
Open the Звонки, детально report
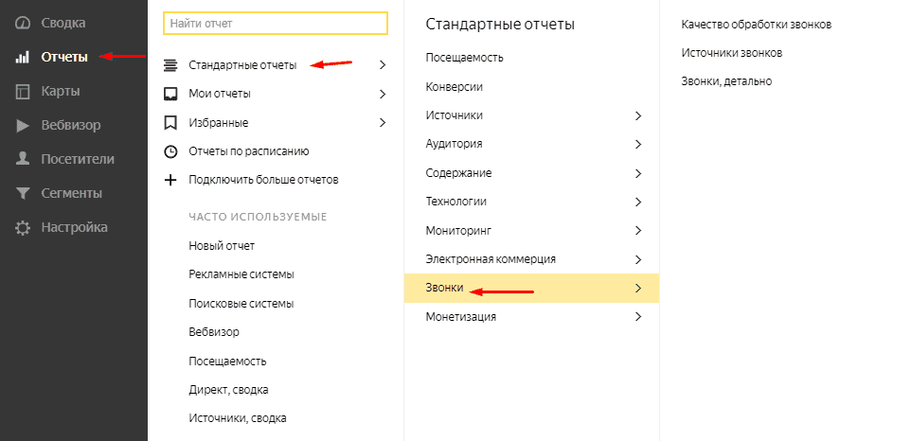pos(726,81)
